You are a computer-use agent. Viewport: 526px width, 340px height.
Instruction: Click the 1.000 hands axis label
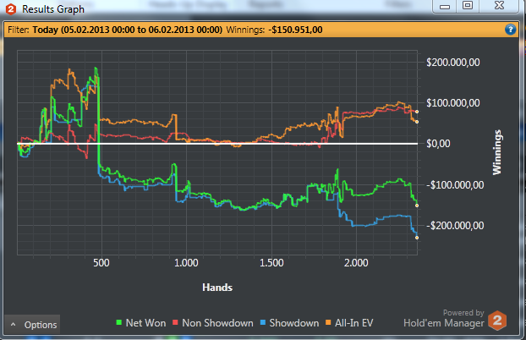(186, 263)
